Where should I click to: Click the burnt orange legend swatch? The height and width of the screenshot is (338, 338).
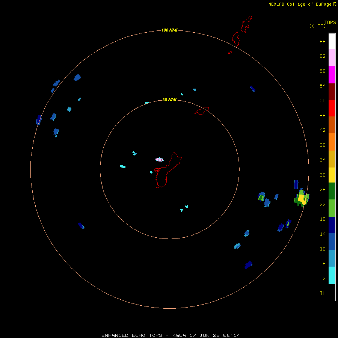(332, 125)
